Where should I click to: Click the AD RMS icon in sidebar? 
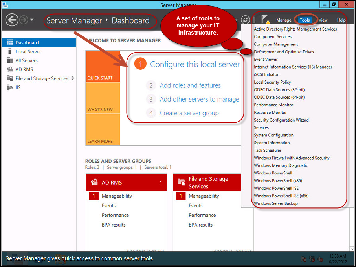(10, 69)
